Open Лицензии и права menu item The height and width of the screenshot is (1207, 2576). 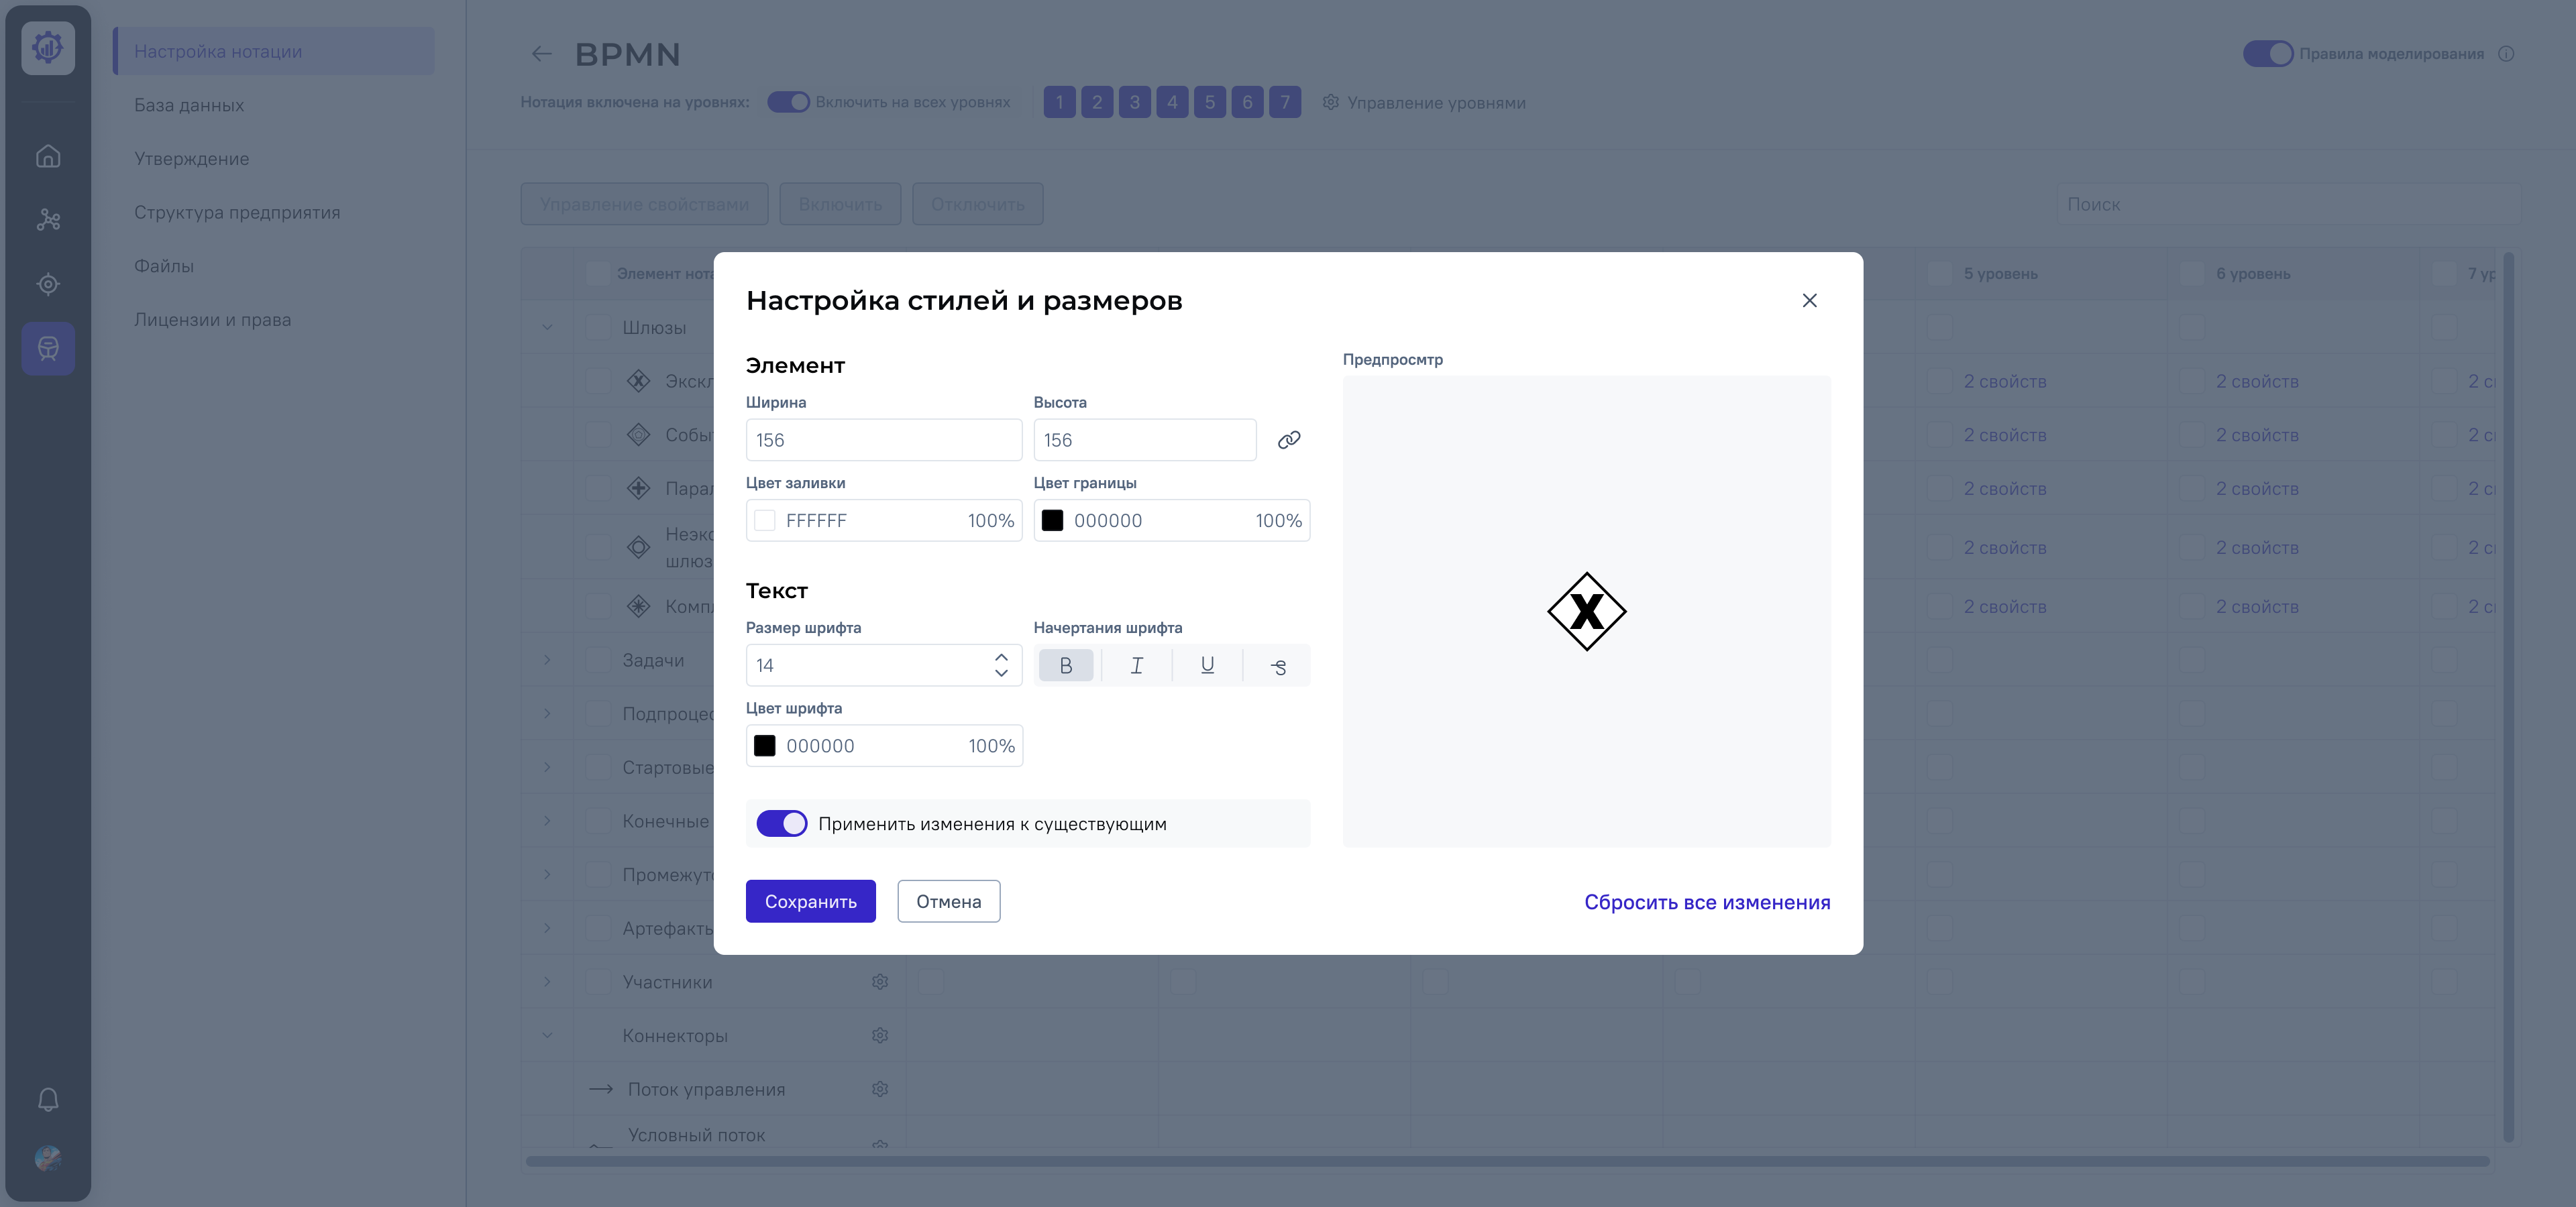click(212, 320)
